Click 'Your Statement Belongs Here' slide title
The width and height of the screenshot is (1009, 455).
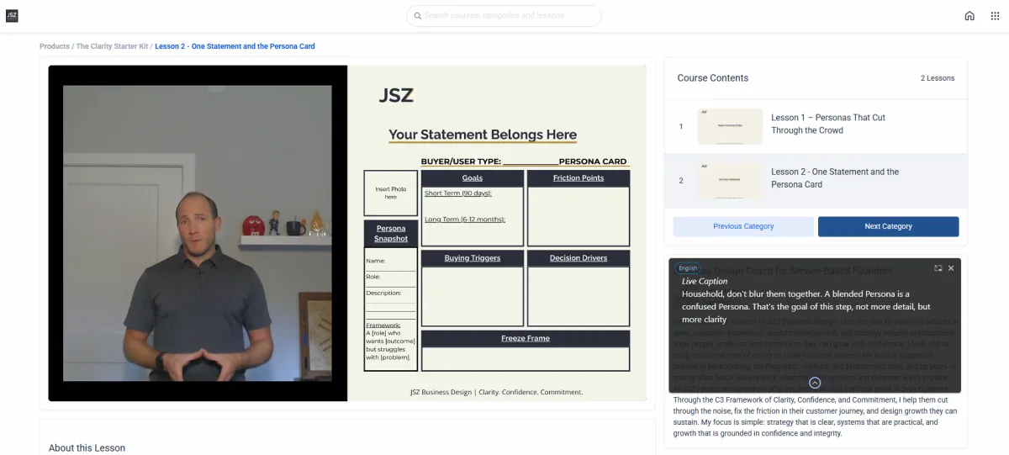point(483,135)
